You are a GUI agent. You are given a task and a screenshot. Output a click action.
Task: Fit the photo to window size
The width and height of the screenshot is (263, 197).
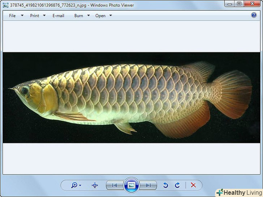[95, 185]
